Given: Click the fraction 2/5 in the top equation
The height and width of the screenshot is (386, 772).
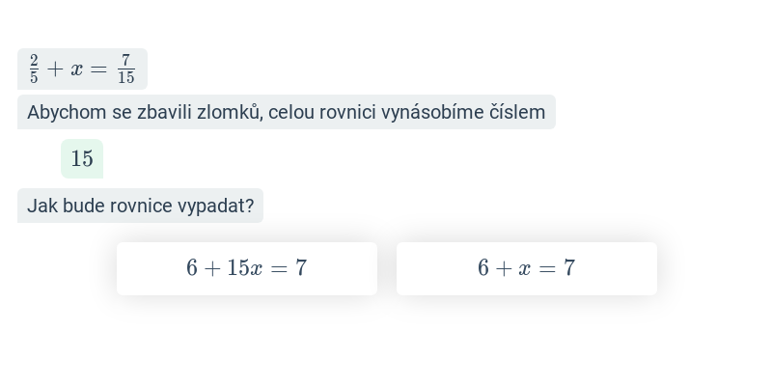Looking at the screenshot, I should coord(34,69).
